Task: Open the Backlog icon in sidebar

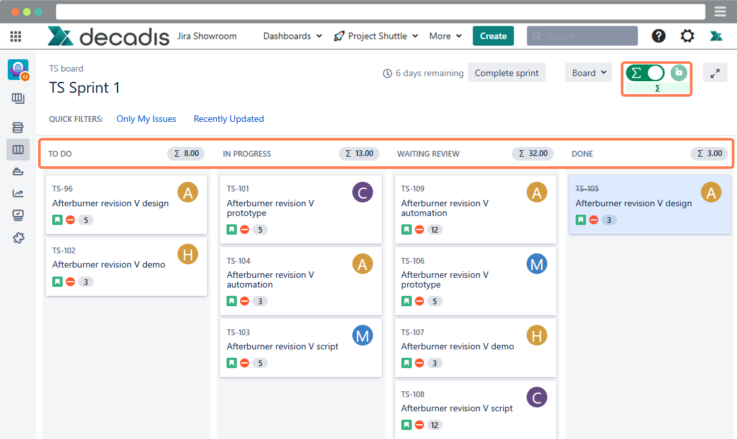Action: [x=18, y=127]
